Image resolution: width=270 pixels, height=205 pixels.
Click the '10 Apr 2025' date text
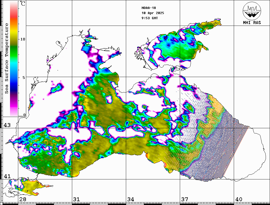(153, 13)
